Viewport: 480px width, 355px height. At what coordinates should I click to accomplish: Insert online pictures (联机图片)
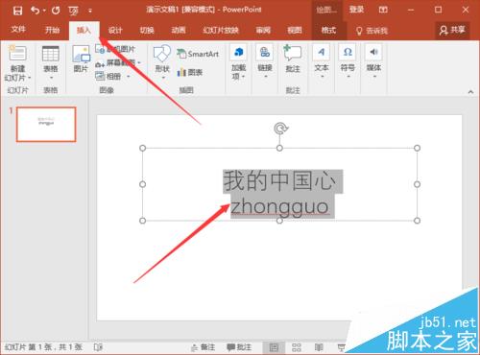[115, 49]
